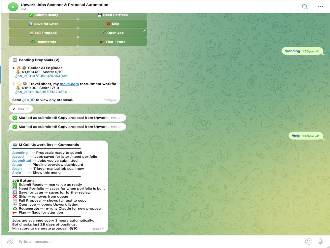The height and width of the screenshot is (248, 330).
Task: Click /pending command in help menu list
Action: pos(20,153)
